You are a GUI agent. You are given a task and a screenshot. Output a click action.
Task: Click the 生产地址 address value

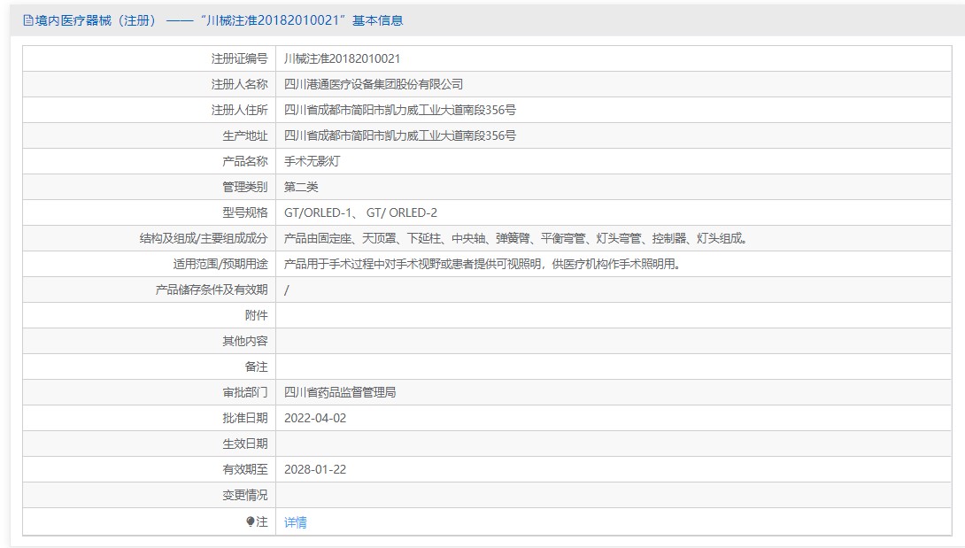[400, 135]
